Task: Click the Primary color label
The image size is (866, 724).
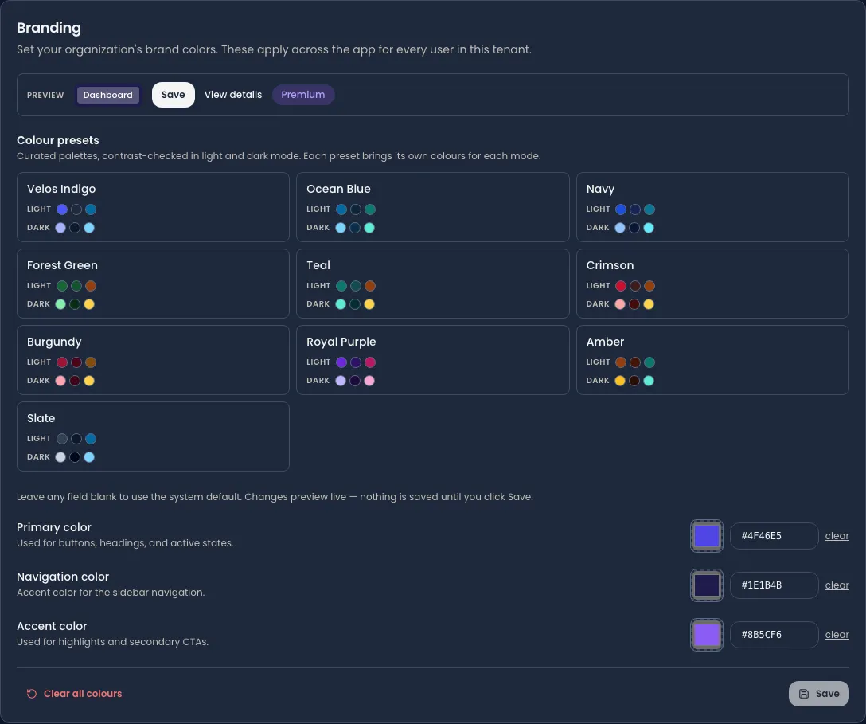Action: (x=54, y=527)
